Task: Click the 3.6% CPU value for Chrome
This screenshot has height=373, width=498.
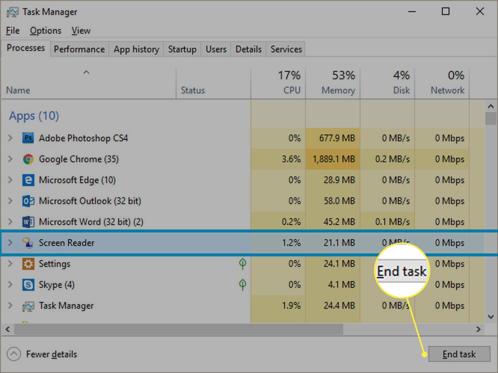Action: (x=291, y=159)
